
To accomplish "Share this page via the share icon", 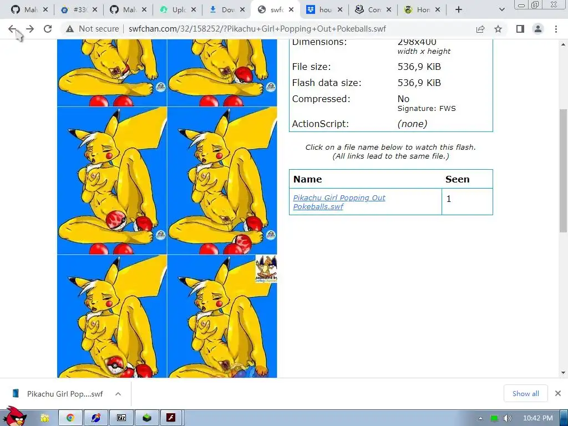I will tap(480, 29).
